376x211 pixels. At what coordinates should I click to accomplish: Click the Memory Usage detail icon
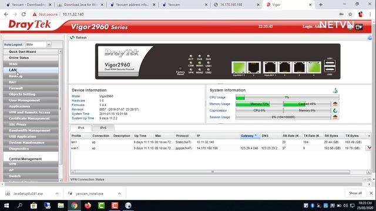pos(335,104)
